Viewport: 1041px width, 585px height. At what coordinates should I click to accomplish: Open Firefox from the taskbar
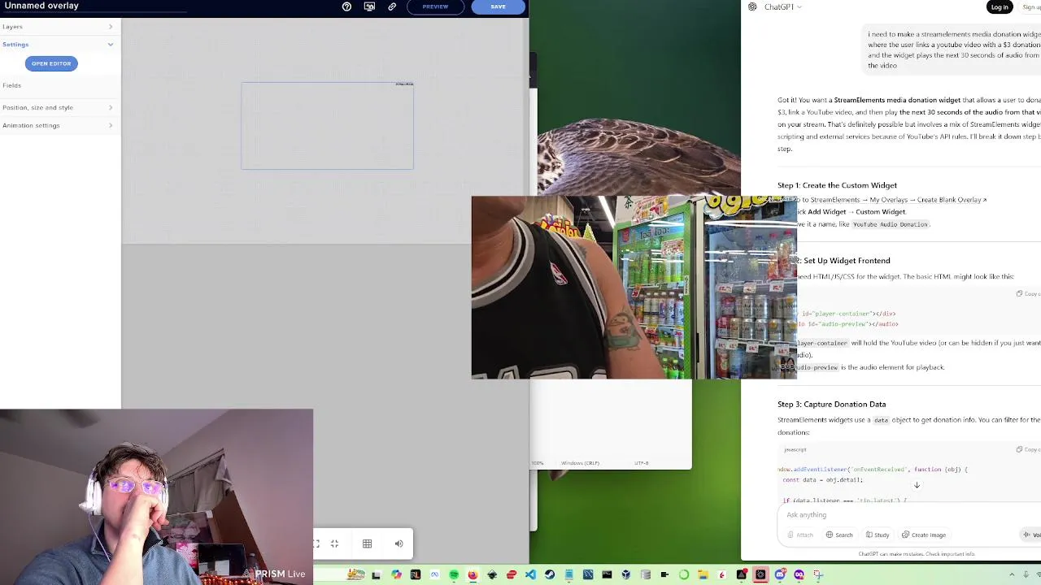[x=473, y=574]
